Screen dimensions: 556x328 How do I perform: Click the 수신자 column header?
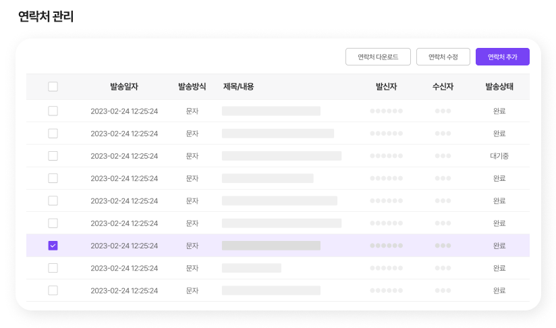(x=443, y=86)
